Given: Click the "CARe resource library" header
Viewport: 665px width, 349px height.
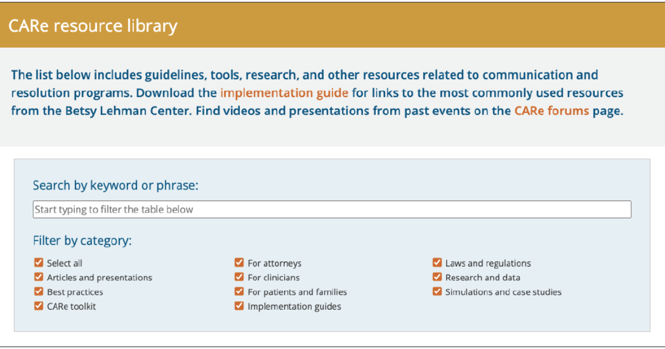Looking at the screenshot, I should (x=93, y=25).
